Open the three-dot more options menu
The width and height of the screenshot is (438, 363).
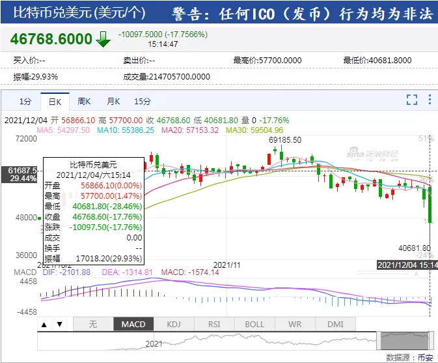430,100
